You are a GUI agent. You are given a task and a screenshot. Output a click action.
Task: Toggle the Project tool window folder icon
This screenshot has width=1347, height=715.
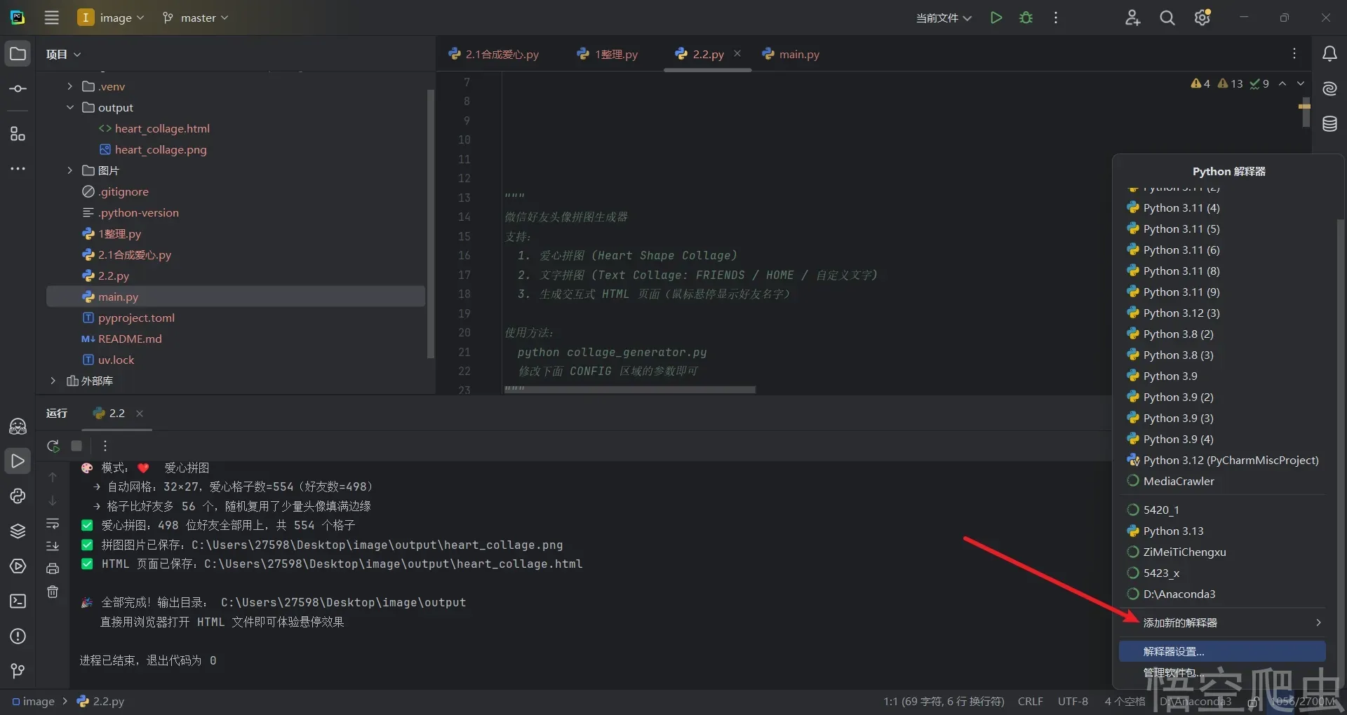coord(18,54)
